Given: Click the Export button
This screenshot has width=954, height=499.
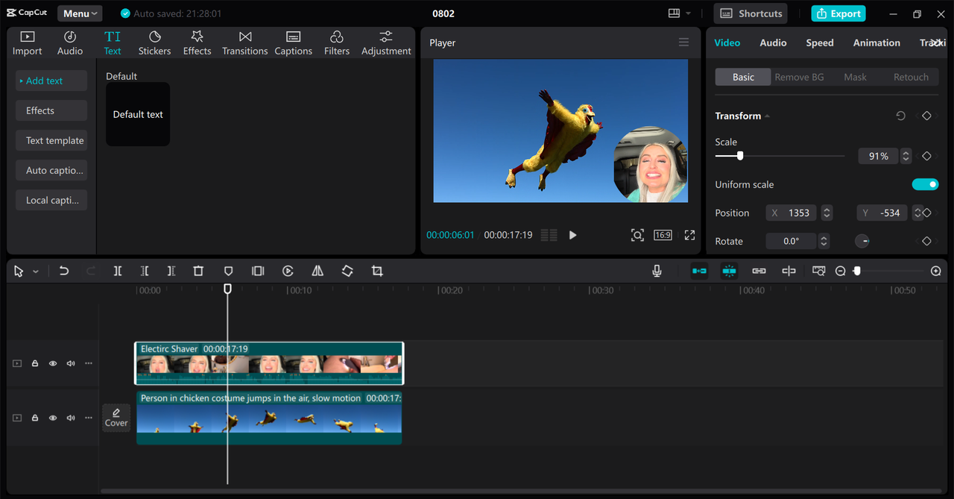Looking at the screenshot, I should tap(838, 13).
